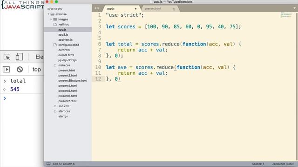Toggle the side bar status icon
This screenshot has width=298, height=167.
coord(48,164)
